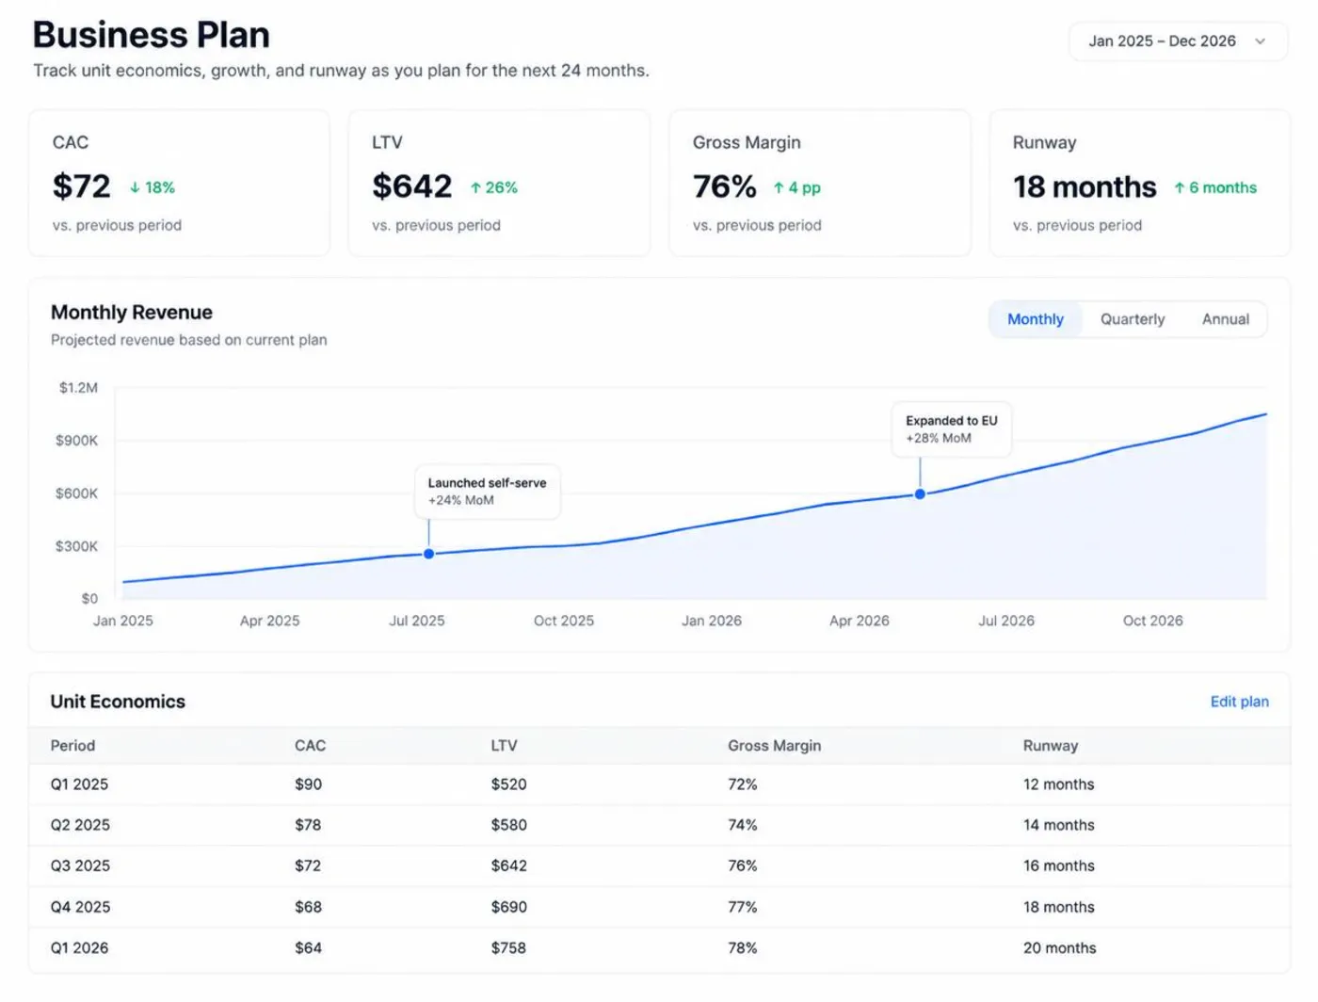Click the CAC down-arrow 18% change indicator

tap(153, 187)
